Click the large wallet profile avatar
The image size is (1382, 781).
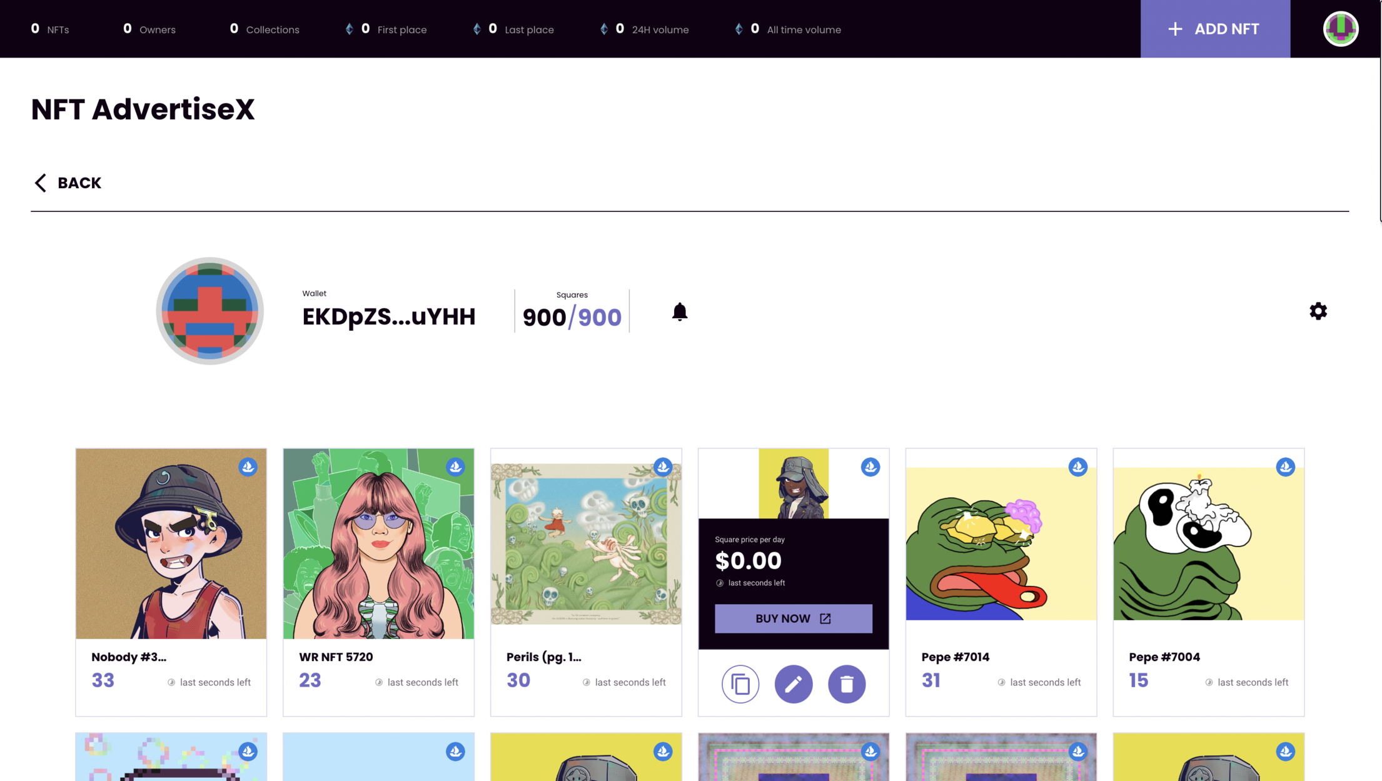point(210,311)
